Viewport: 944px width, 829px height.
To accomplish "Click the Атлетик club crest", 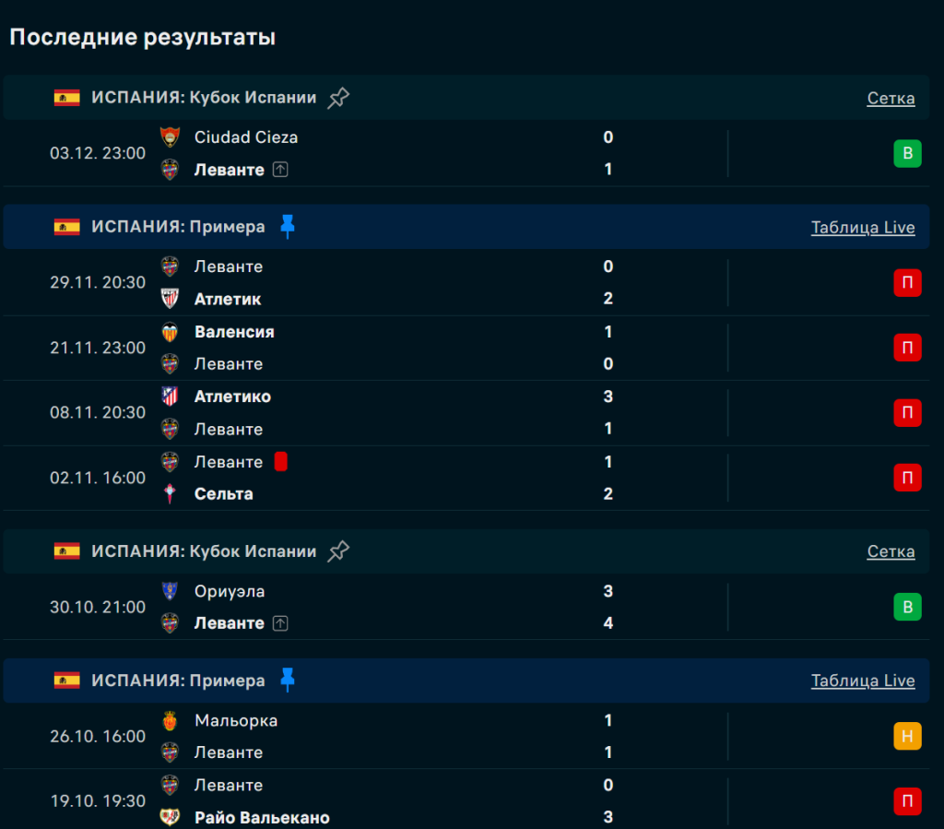I will tap(170, 299).
